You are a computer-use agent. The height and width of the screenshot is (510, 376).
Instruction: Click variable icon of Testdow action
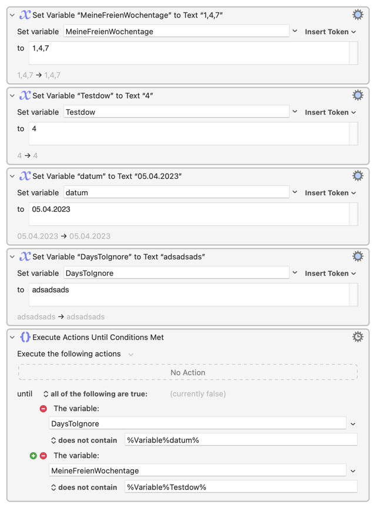[x=25, y=95]
